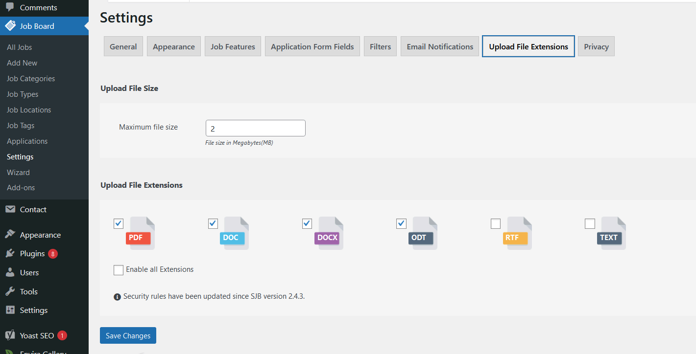Viewport: 696px width, 354px height.
Task: Click the RTF file type icon
Action: tap(518, 234)
